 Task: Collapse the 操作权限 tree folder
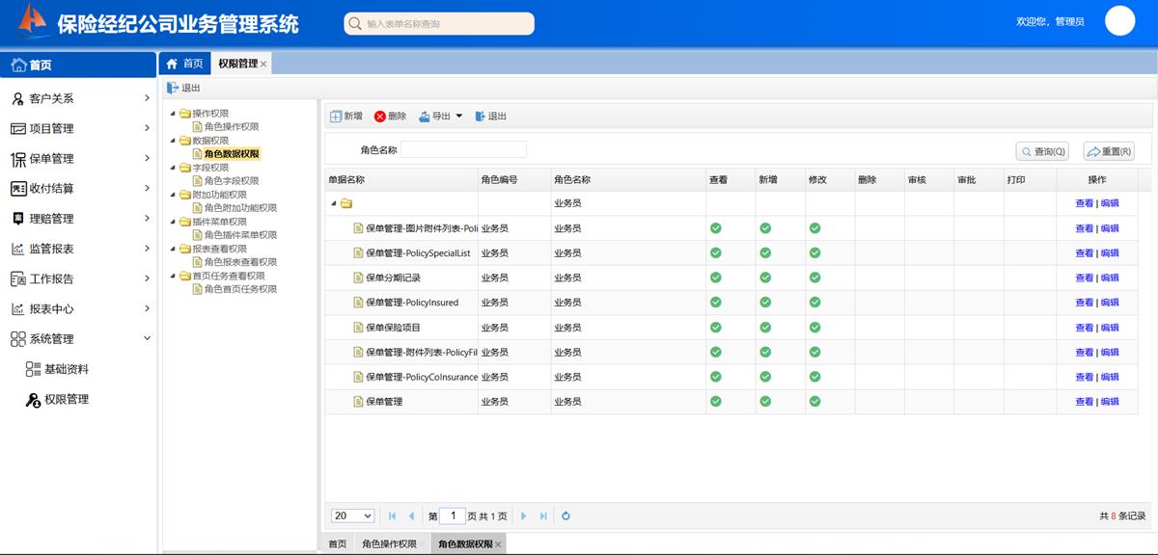click(x=173, y=114)
